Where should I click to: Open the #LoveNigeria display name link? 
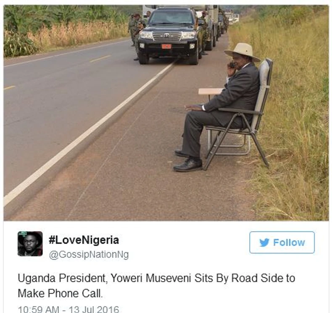point(84,240)
